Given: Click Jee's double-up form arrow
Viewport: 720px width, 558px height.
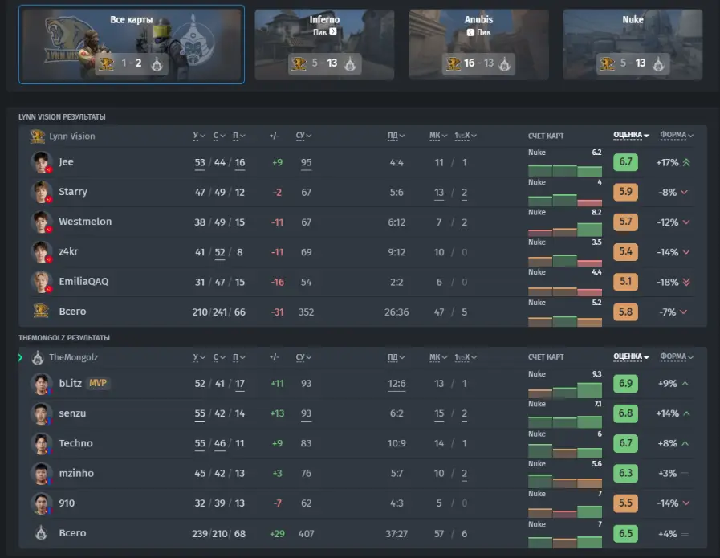Looking at the screenshot, I should tap(686, 162).
